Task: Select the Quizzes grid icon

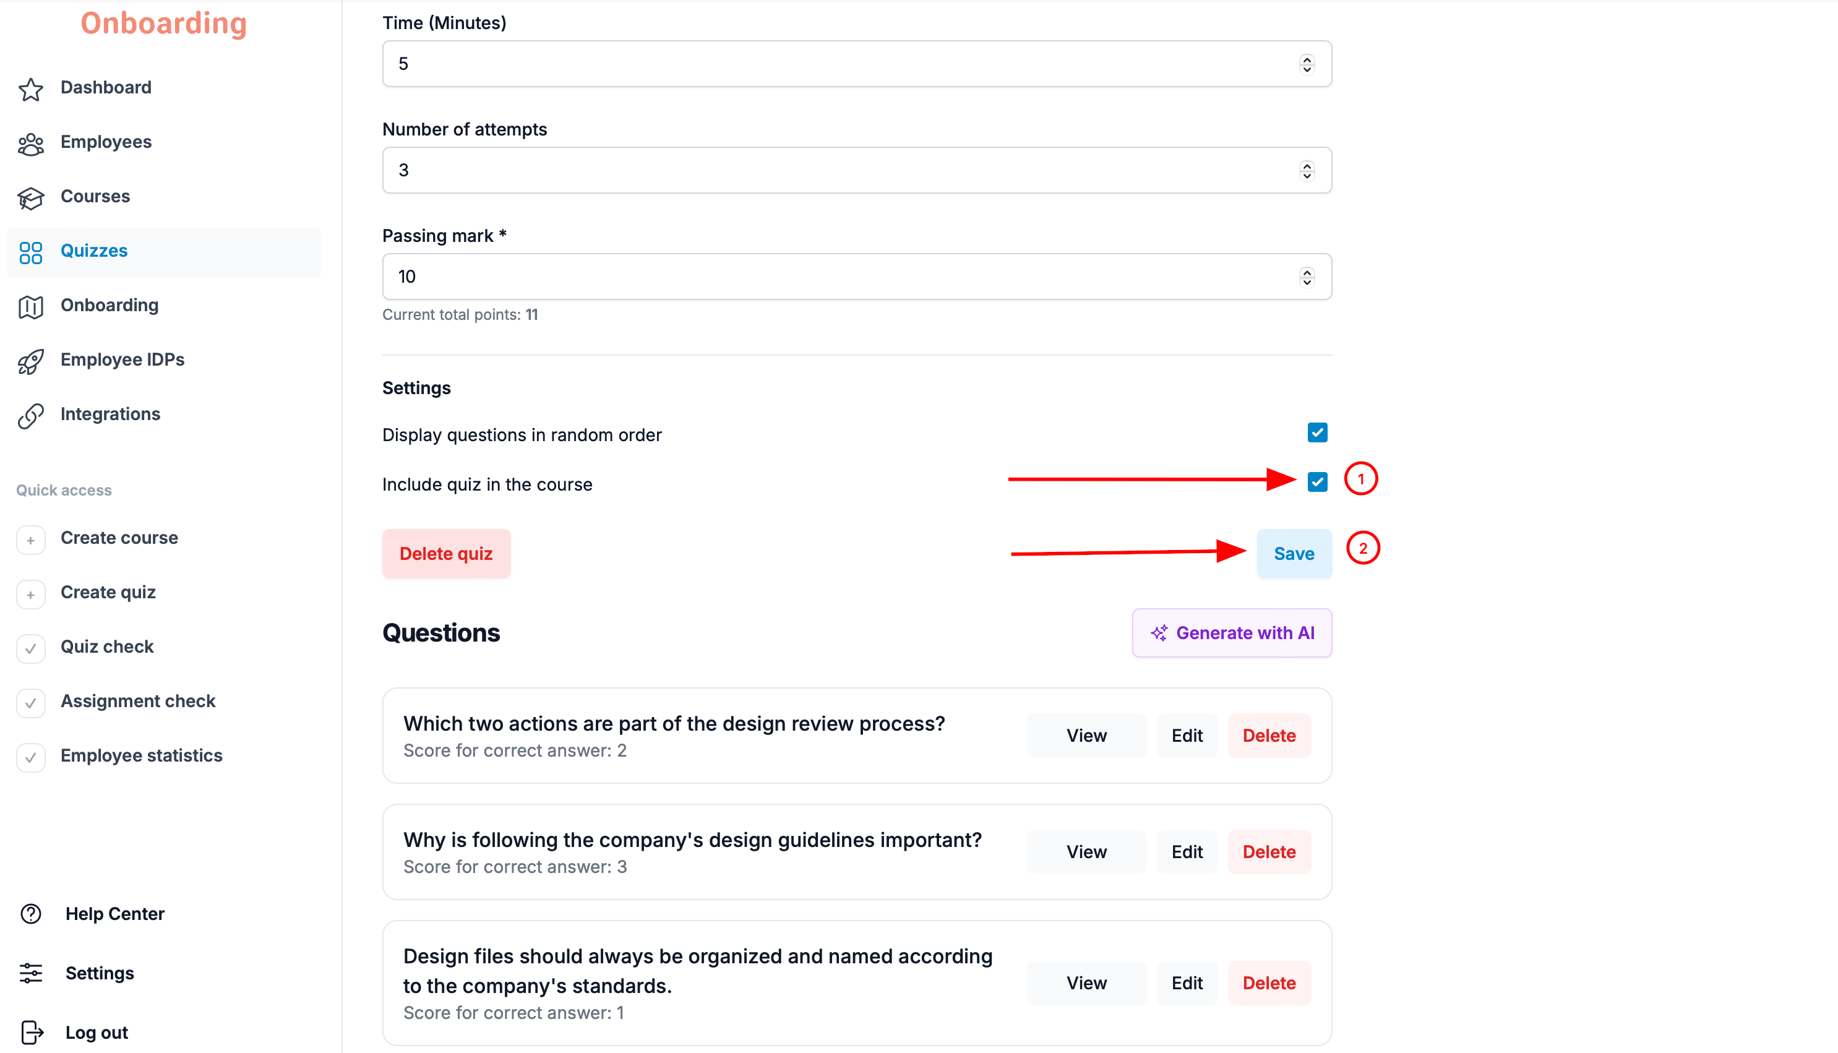Action: pos(31,252)
